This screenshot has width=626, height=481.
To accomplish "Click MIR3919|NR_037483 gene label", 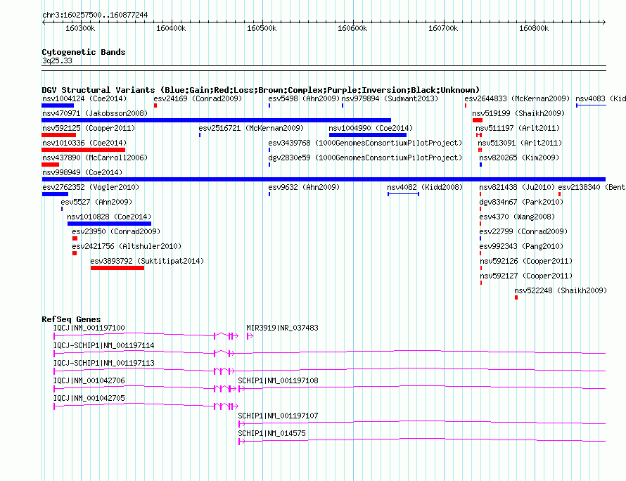I will 282,328.
